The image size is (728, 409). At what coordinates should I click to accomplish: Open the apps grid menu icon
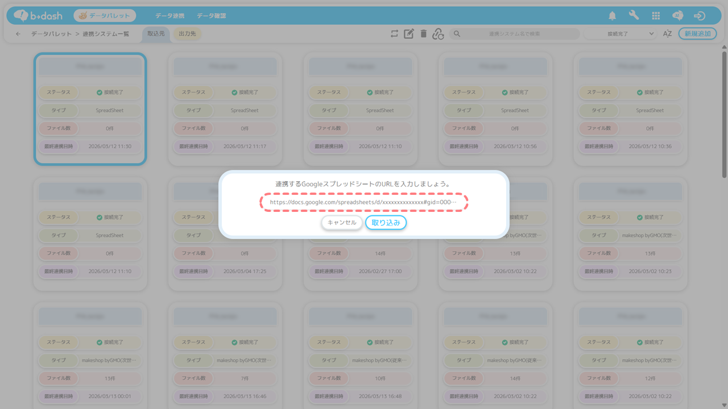(x=656, y=16)
